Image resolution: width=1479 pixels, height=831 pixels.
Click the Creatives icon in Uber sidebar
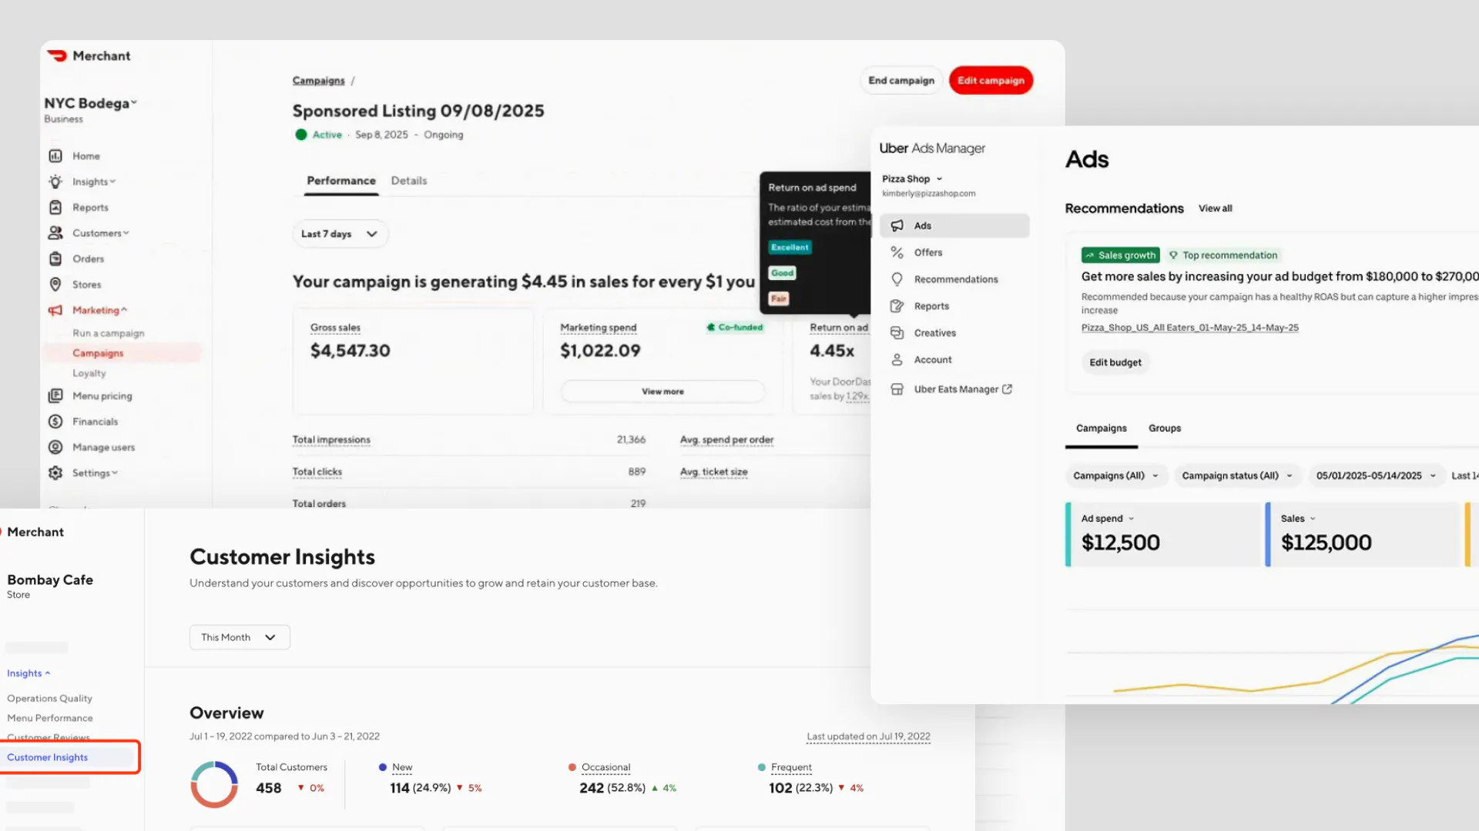[x=897, y=332]
